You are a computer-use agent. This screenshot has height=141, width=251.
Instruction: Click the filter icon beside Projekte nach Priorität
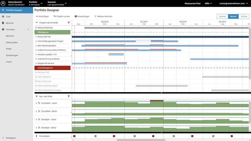(x=69, y=23)
